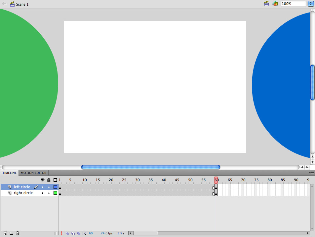Turn on Onion Skin Outlines
This screenshot has height=237, width=315.
click(73, 233)
